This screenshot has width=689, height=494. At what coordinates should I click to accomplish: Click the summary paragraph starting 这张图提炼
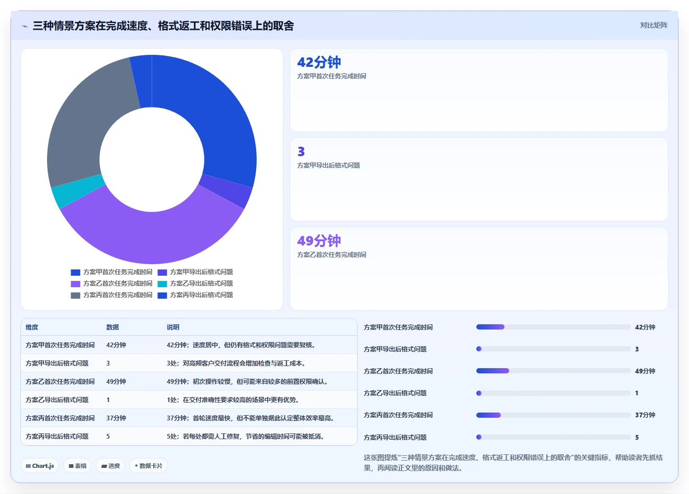(x=513, y=463)
